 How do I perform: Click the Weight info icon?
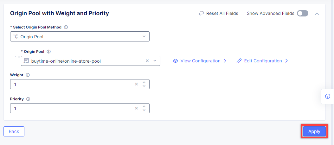pyautogui.click(x=28, y=75)
